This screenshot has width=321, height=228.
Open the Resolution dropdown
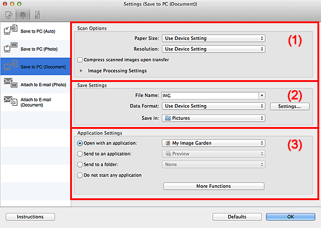(x=213, y=49)
